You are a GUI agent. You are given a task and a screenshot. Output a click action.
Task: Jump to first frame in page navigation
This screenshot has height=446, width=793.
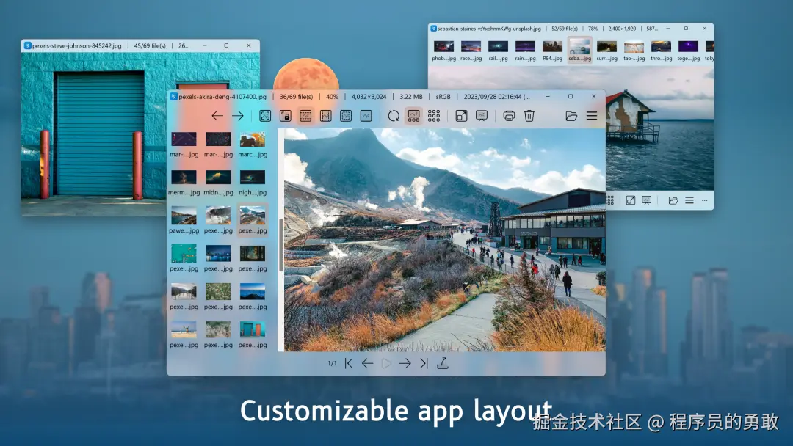click(349, 363)
